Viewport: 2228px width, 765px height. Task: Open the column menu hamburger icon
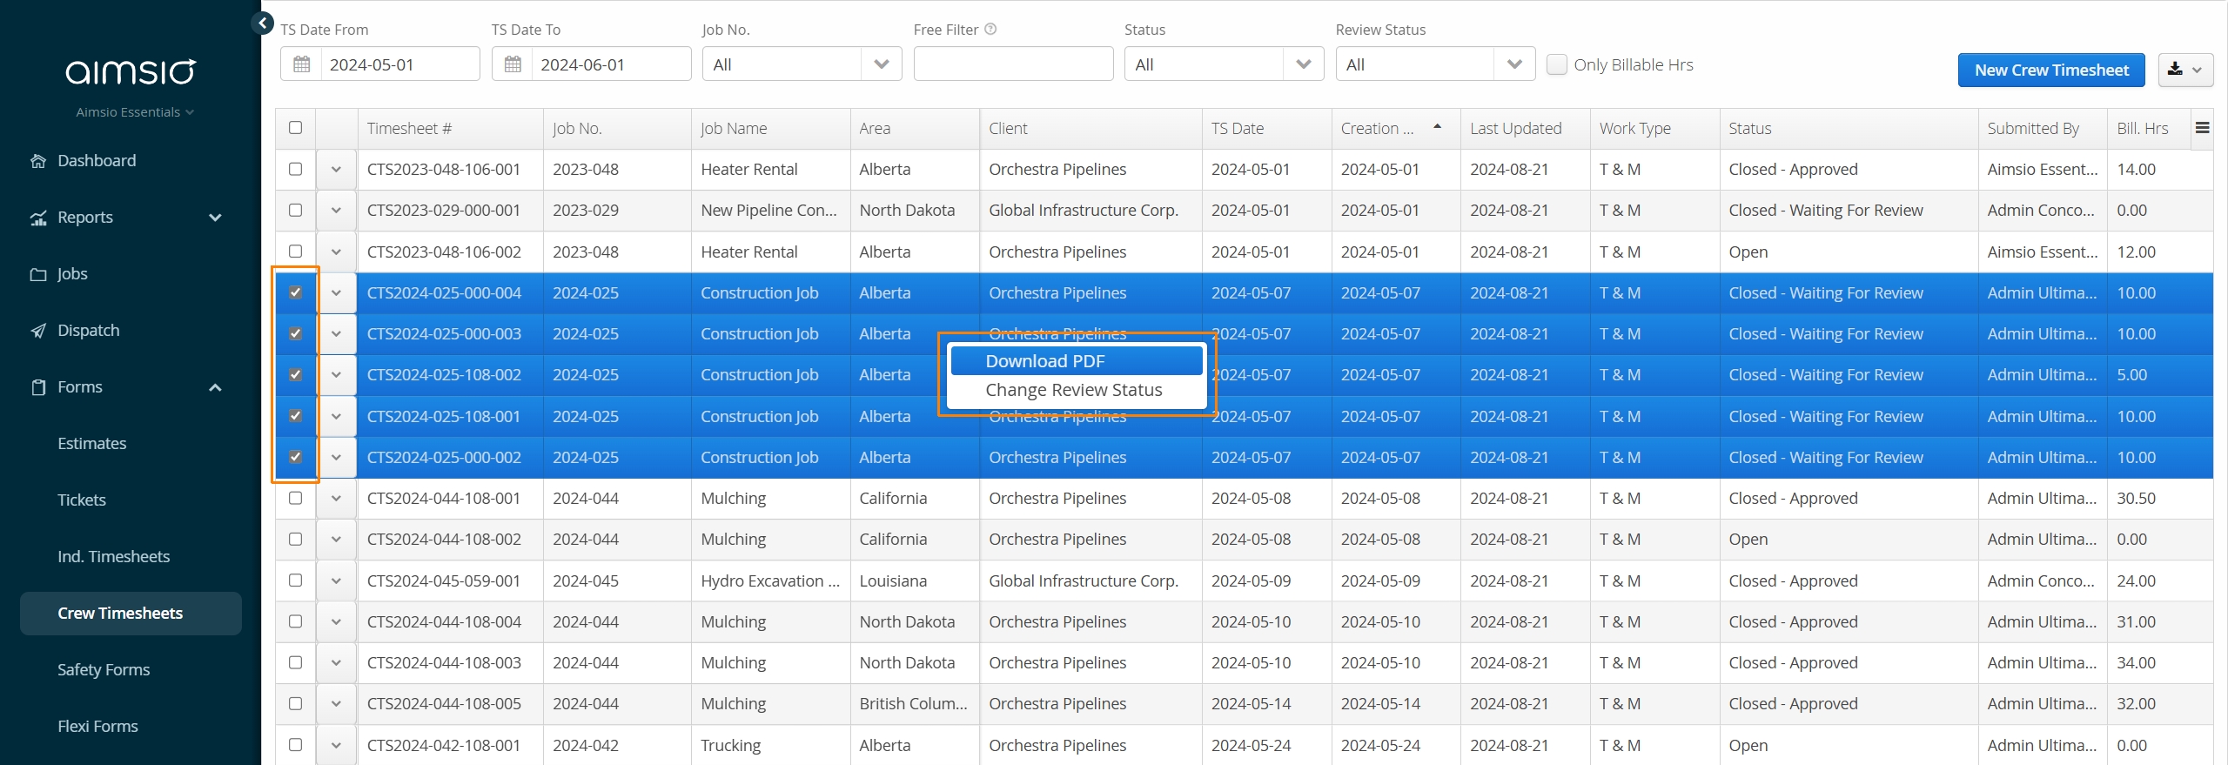(2203, 128)
